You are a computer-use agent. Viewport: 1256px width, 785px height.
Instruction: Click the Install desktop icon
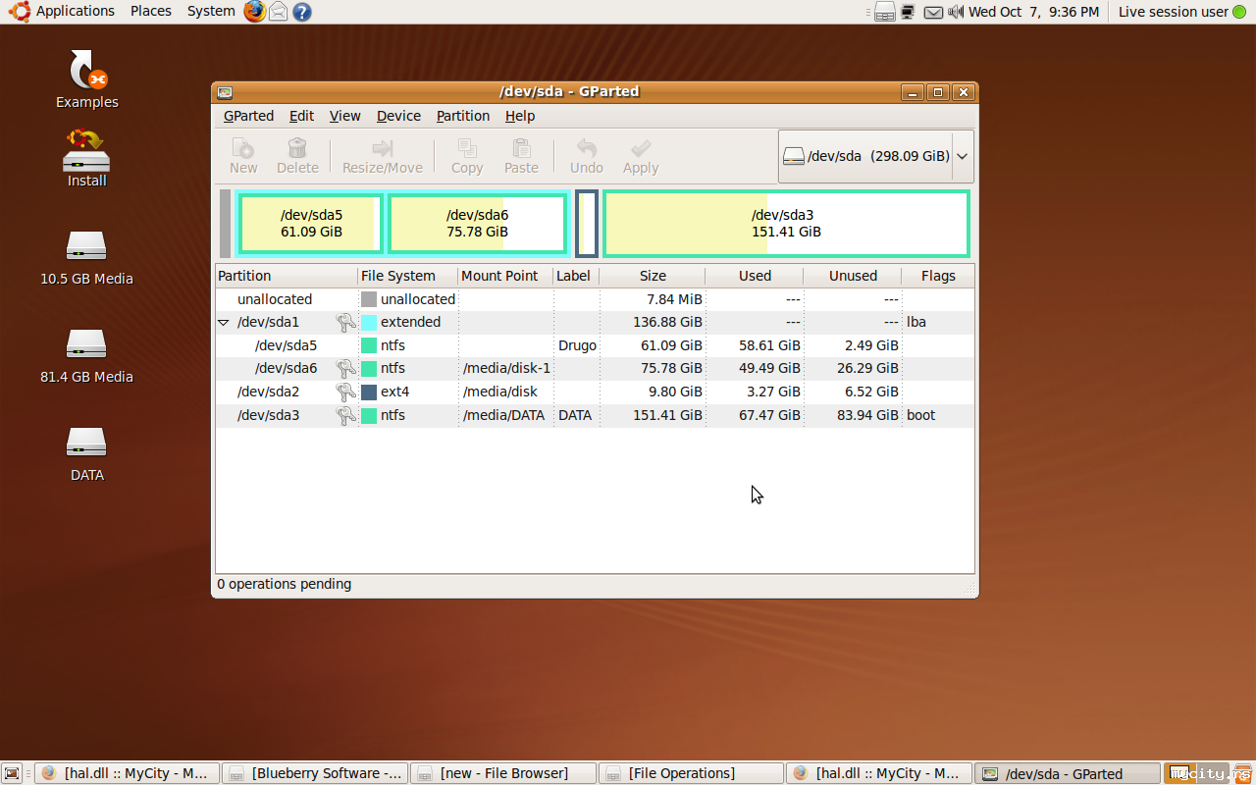(86, 159)
